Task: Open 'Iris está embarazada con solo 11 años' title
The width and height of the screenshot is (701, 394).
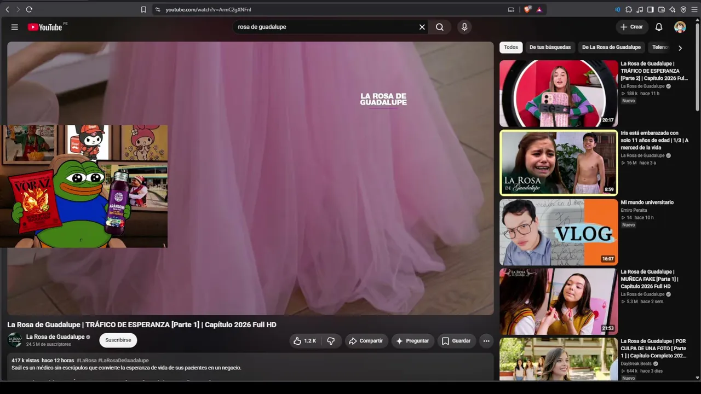Action: (654, 140)
